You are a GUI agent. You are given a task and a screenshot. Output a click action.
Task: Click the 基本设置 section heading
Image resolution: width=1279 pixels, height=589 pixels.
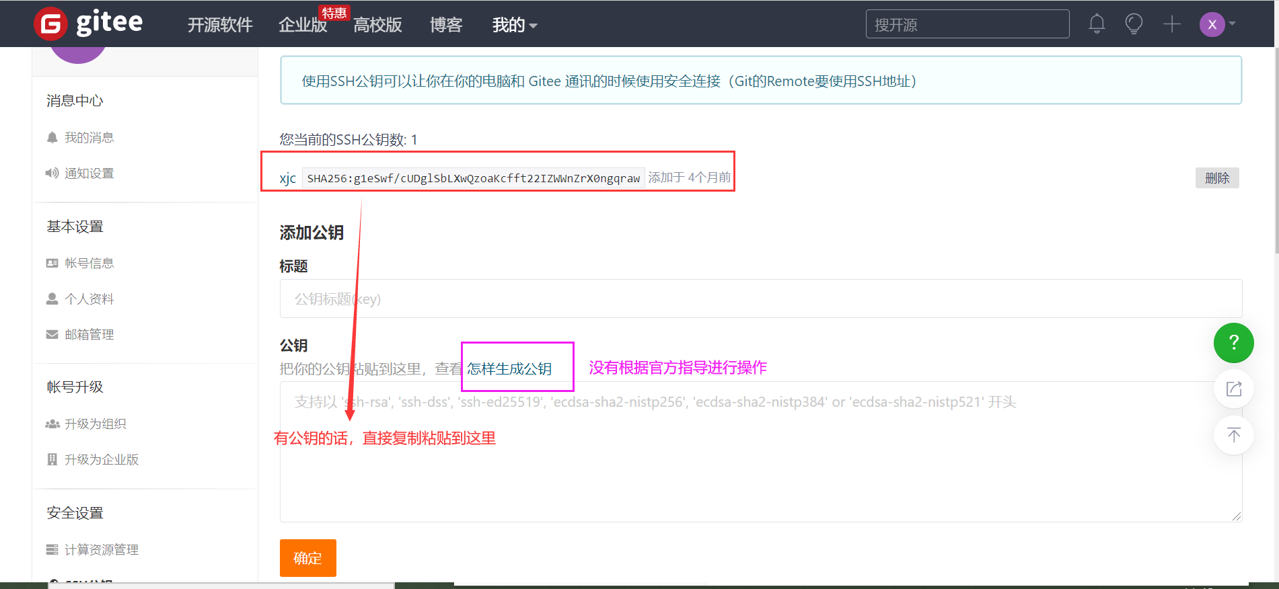[x=75, y=227]
